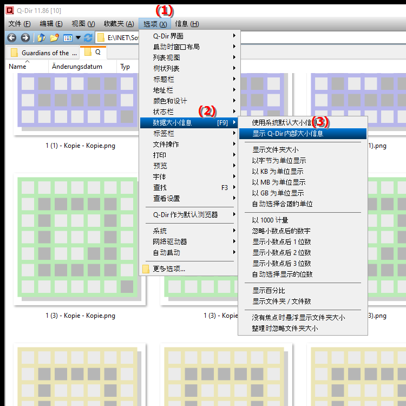Select 自动选择合适的单位 option

tap(303, 204)
